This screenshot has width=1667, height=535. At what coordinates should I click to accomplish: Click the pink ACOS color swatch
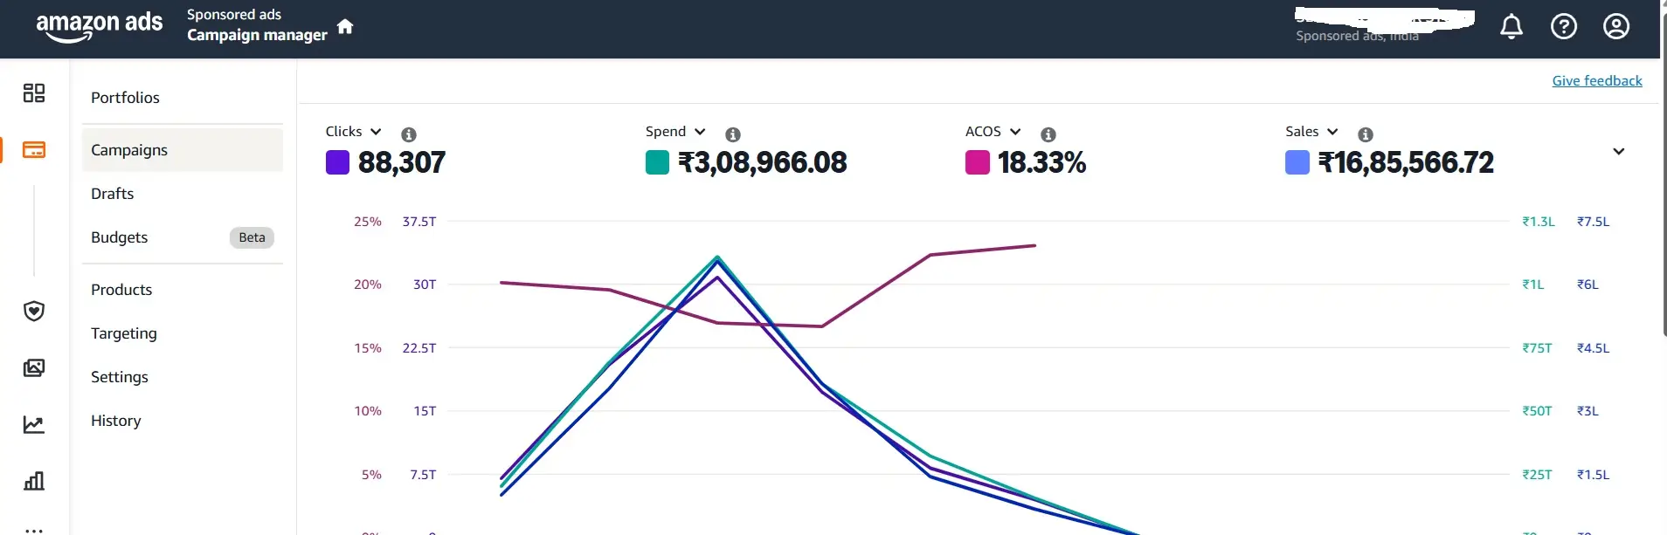(977, 163)
